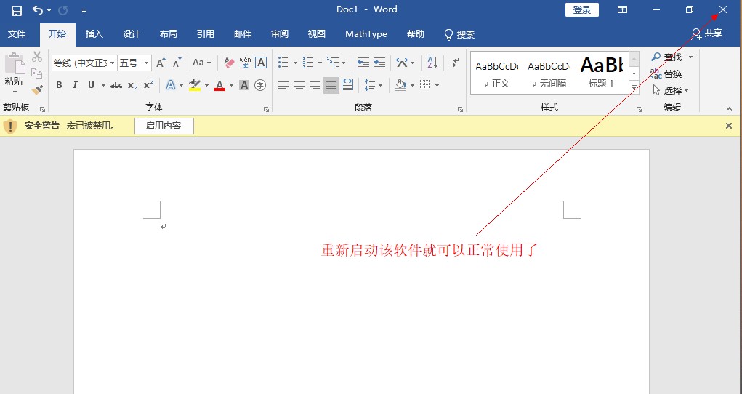Click the Character Border A icon
This screenshot has height=394, width=742.
coord(261,63)
